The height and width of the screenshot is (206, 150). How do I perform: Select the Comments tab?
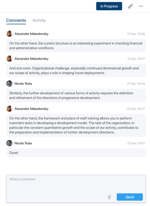click(x=16, y=20)
